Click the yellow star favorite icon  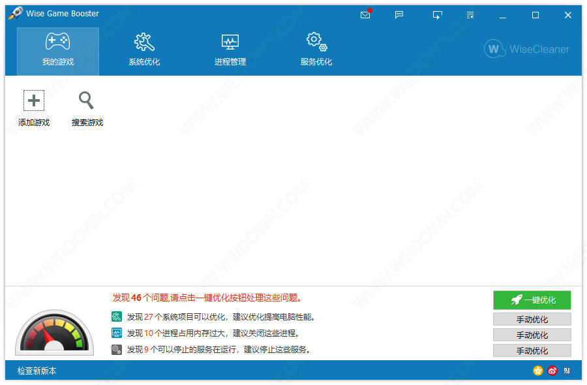[x=538, y=371]
